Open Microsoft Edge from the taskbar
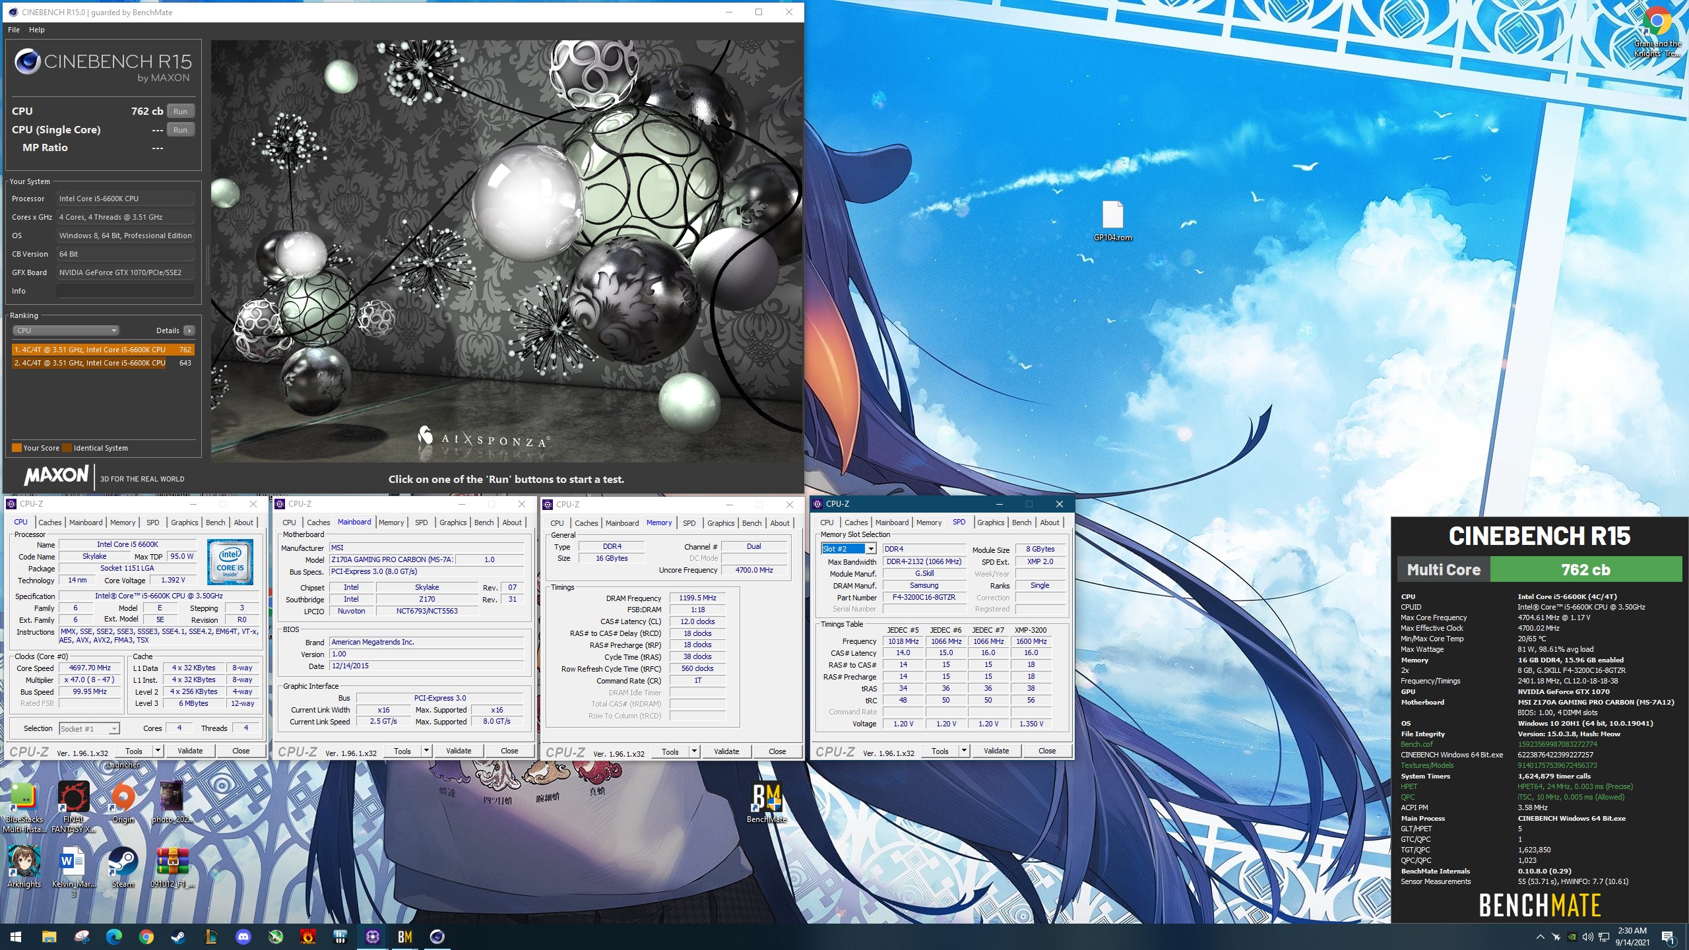Viewport: 1689px width, 950px height. [x=114, y=936]
